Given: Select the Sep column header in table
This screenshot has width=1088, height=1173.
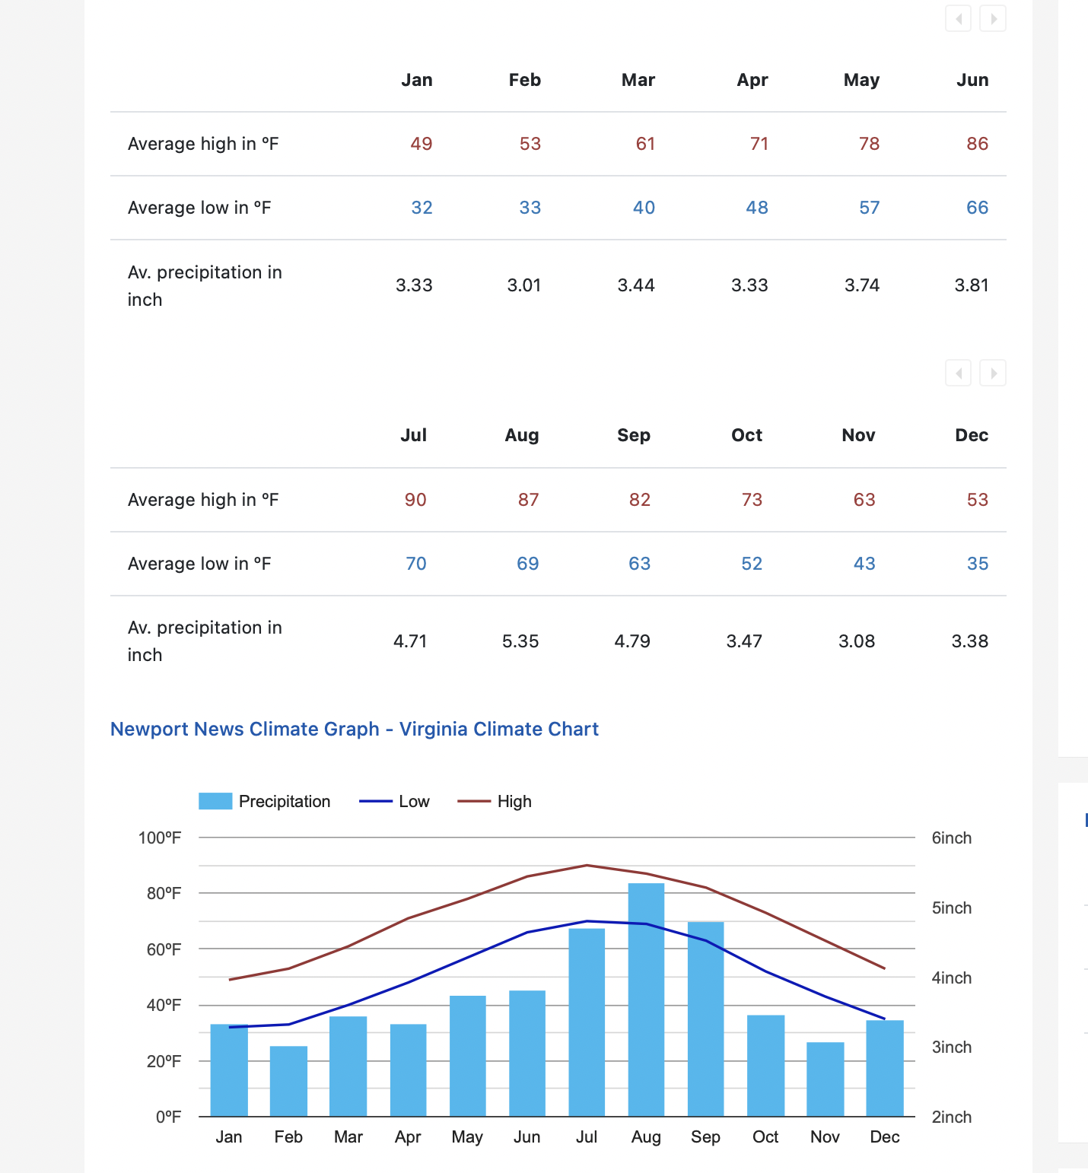Looking at the screenshot, I should click(x=634, y=435).
